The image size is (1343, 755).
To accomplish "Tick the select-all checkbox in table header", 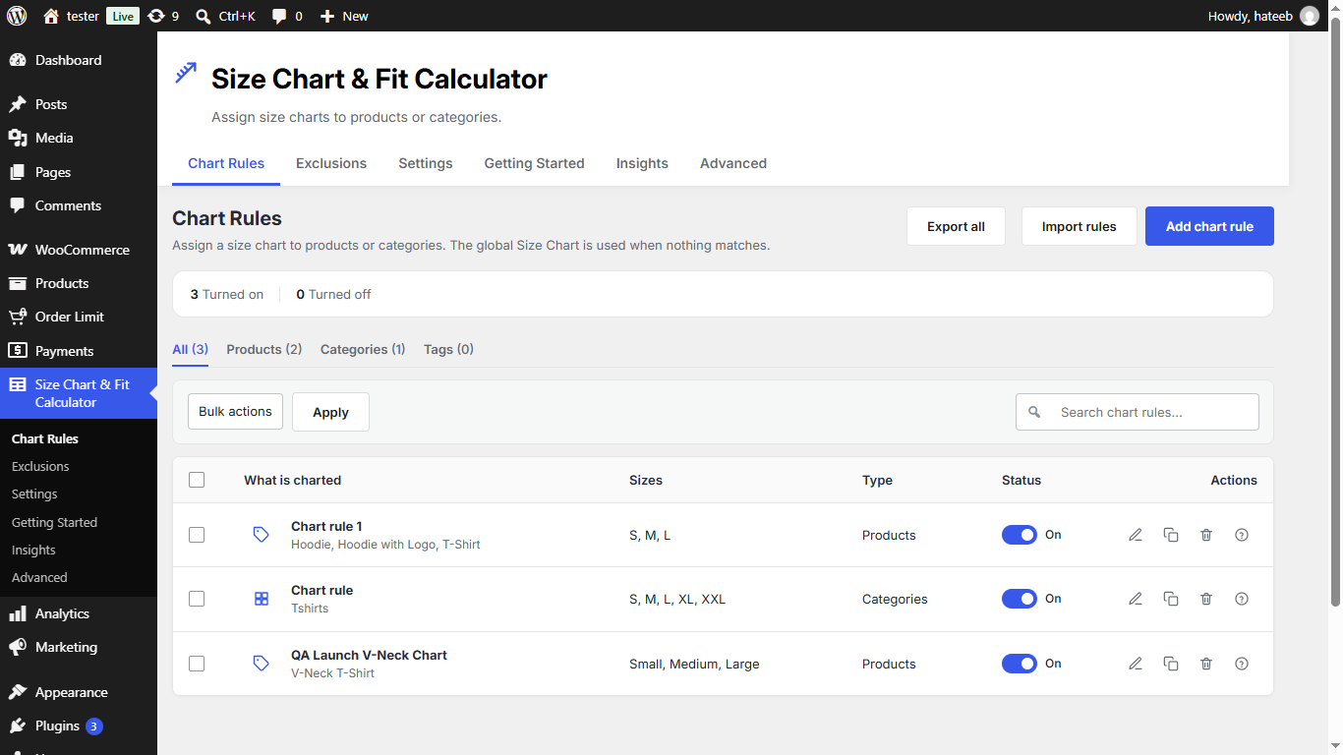I will click(197, 480).
